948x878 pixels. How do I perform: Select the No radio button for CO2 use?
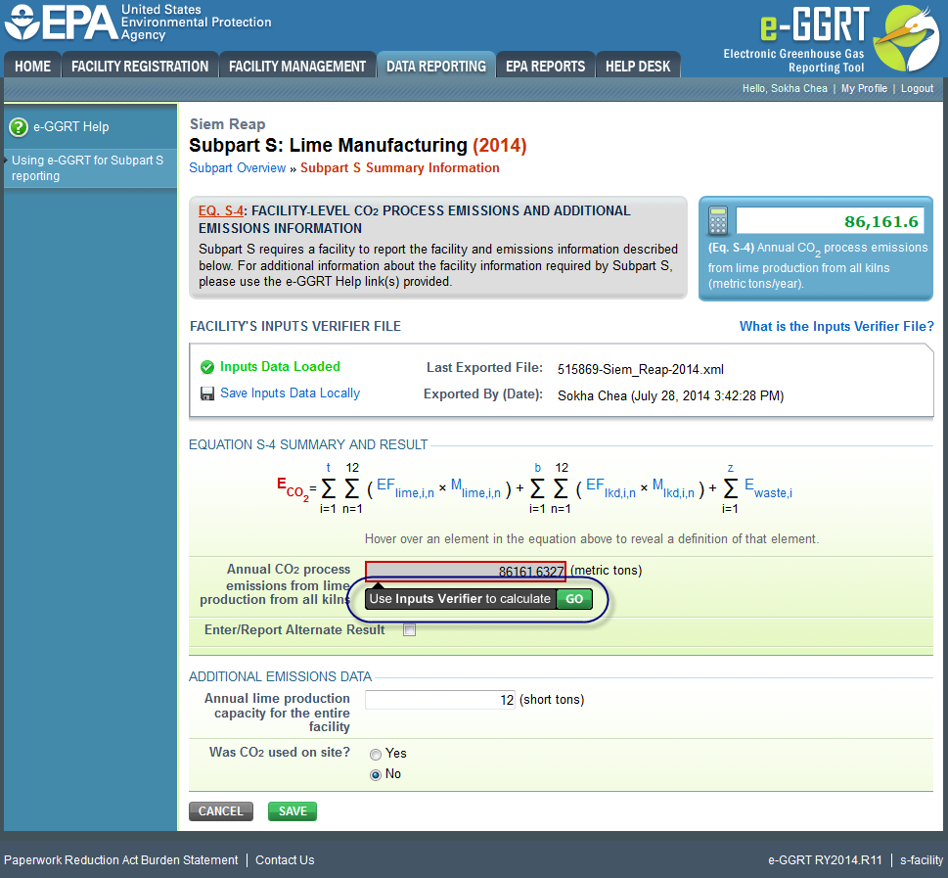pos(376,773)
